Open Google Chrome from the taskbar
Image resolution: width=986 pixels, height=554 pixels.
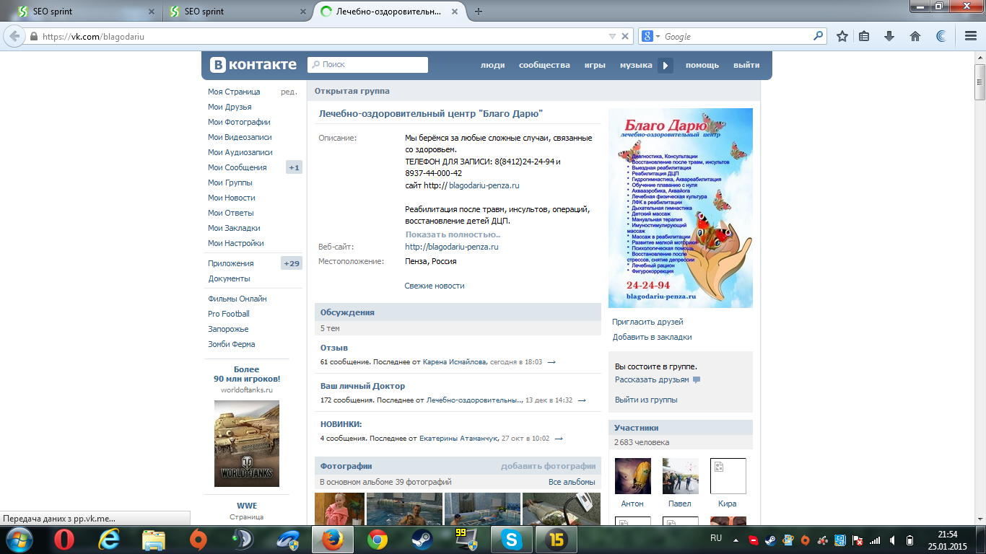click(377, 539)
